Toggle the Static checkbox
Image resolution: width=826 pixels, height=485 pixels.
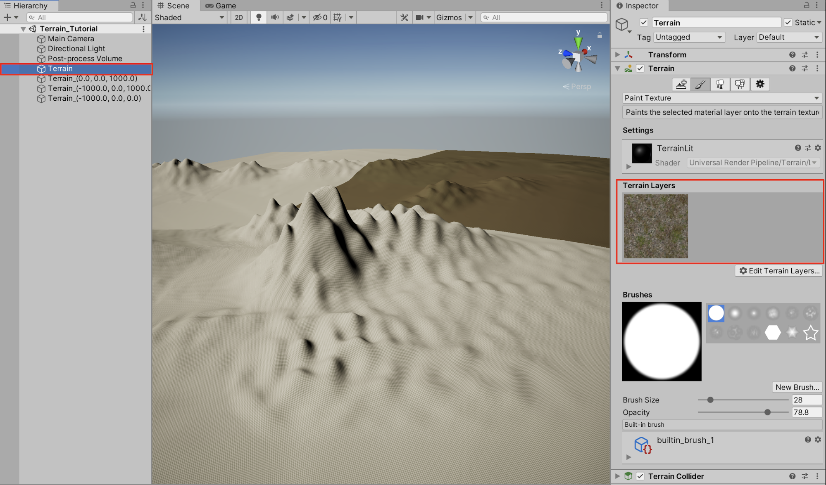tap(788, 23)
